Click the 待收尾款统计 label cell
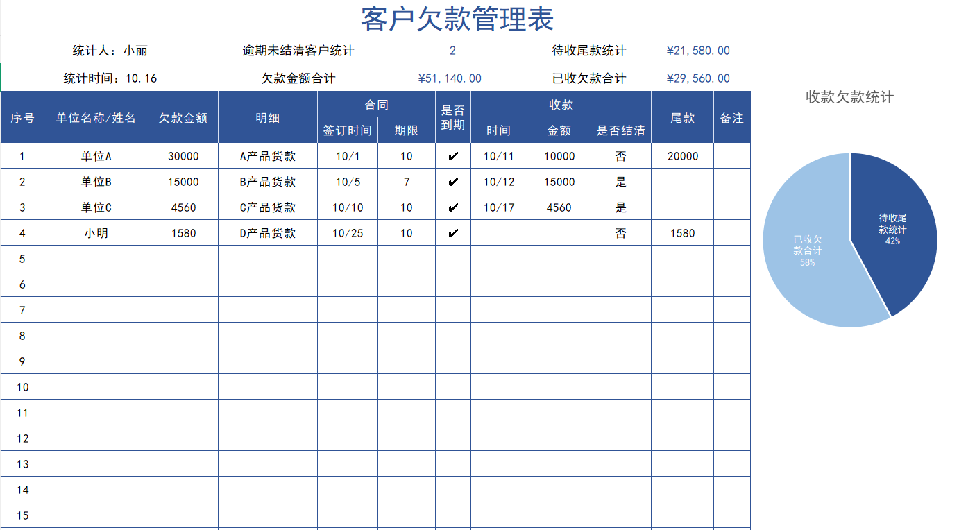The width and height of the screenshot is (959, 530). click(589, 51)
